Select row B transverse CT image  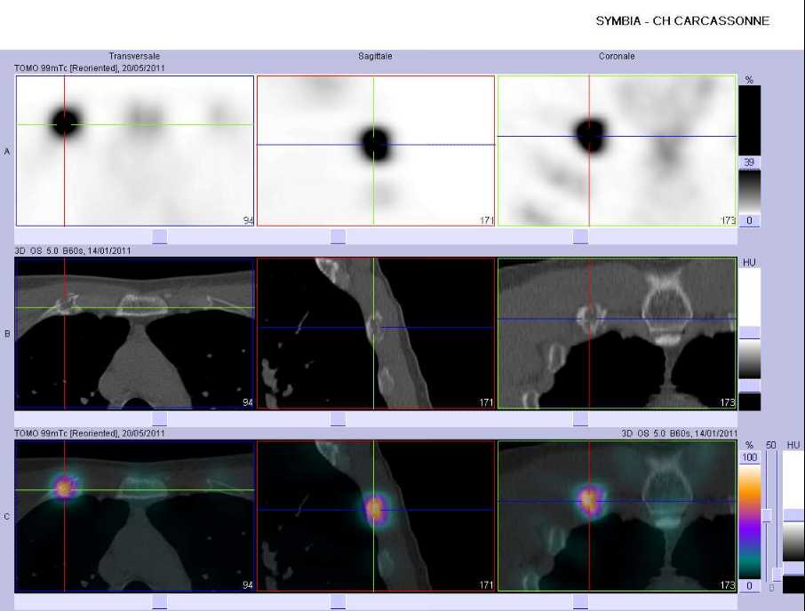pos(134,333)
